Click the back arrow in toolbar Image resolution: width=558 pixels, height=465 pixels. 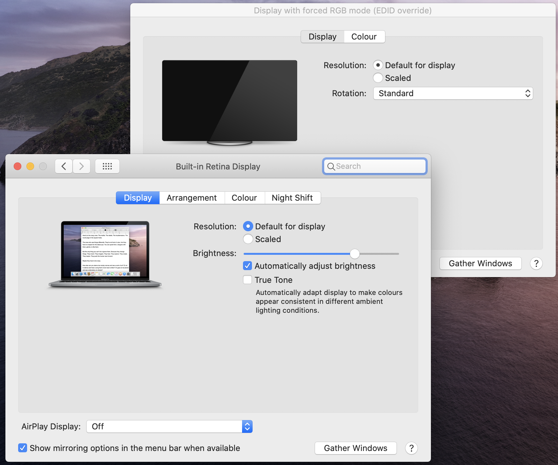pyautogui.click(x=64, y=166)
